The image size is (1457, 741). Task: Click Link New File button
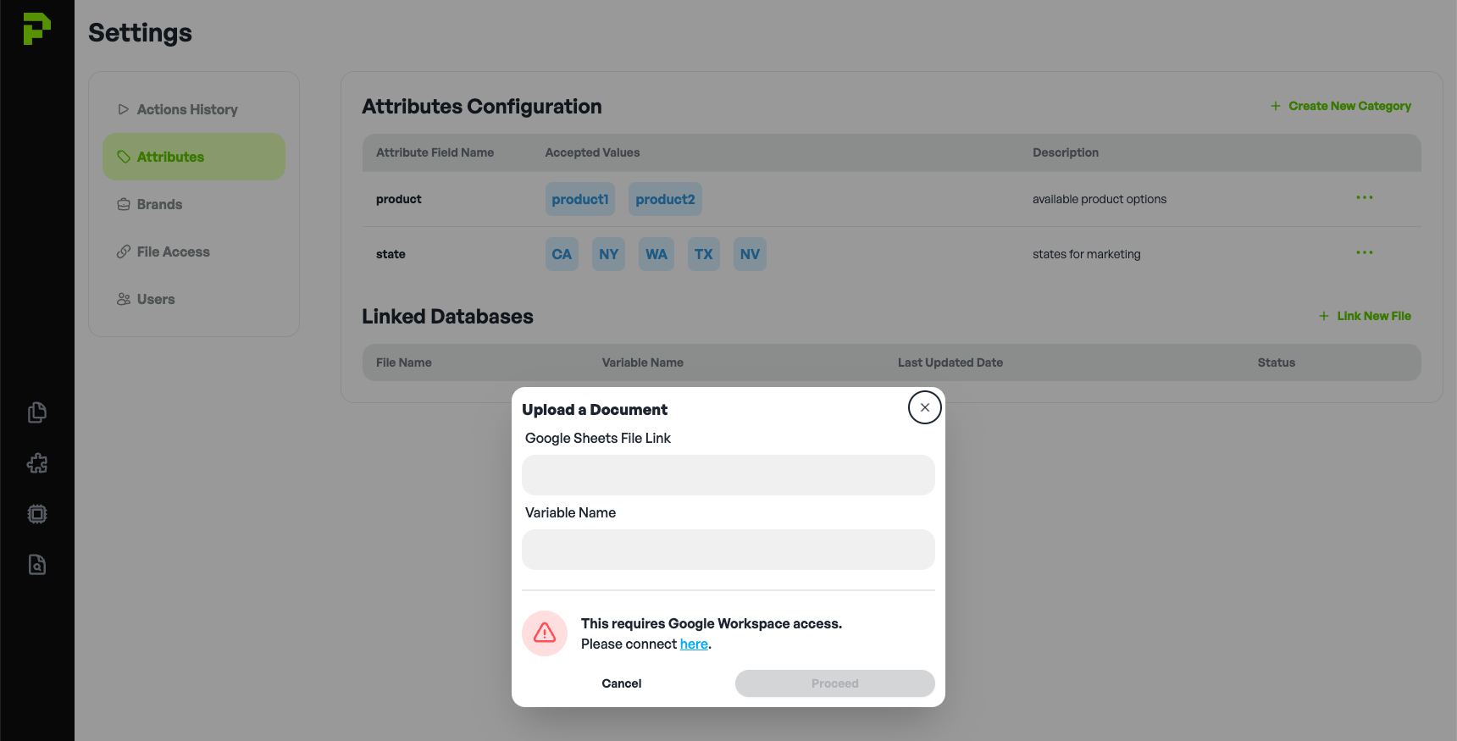click(1365, 316)
